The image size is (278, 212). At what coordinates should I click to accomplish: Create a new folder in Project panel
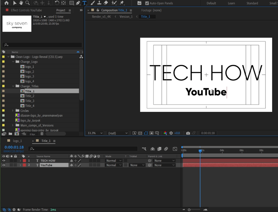(10, 134)
